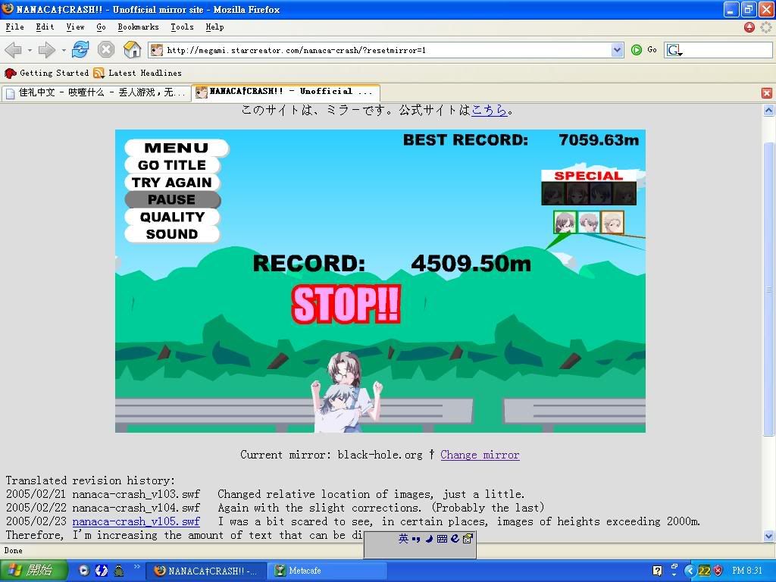Click Getting Started bookmark icon
This screenshot has height=582, width=776.
pyautogui.click(x=11, y=74)
